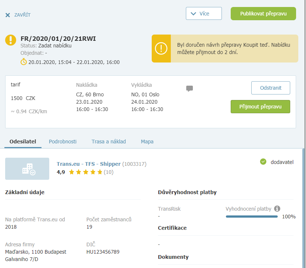
Task: Accept transport with Přijmout přepravu
Action: coord(260,107)
